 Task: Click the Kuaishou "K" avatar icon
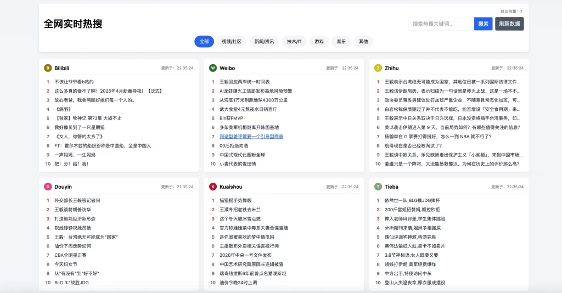213,187
